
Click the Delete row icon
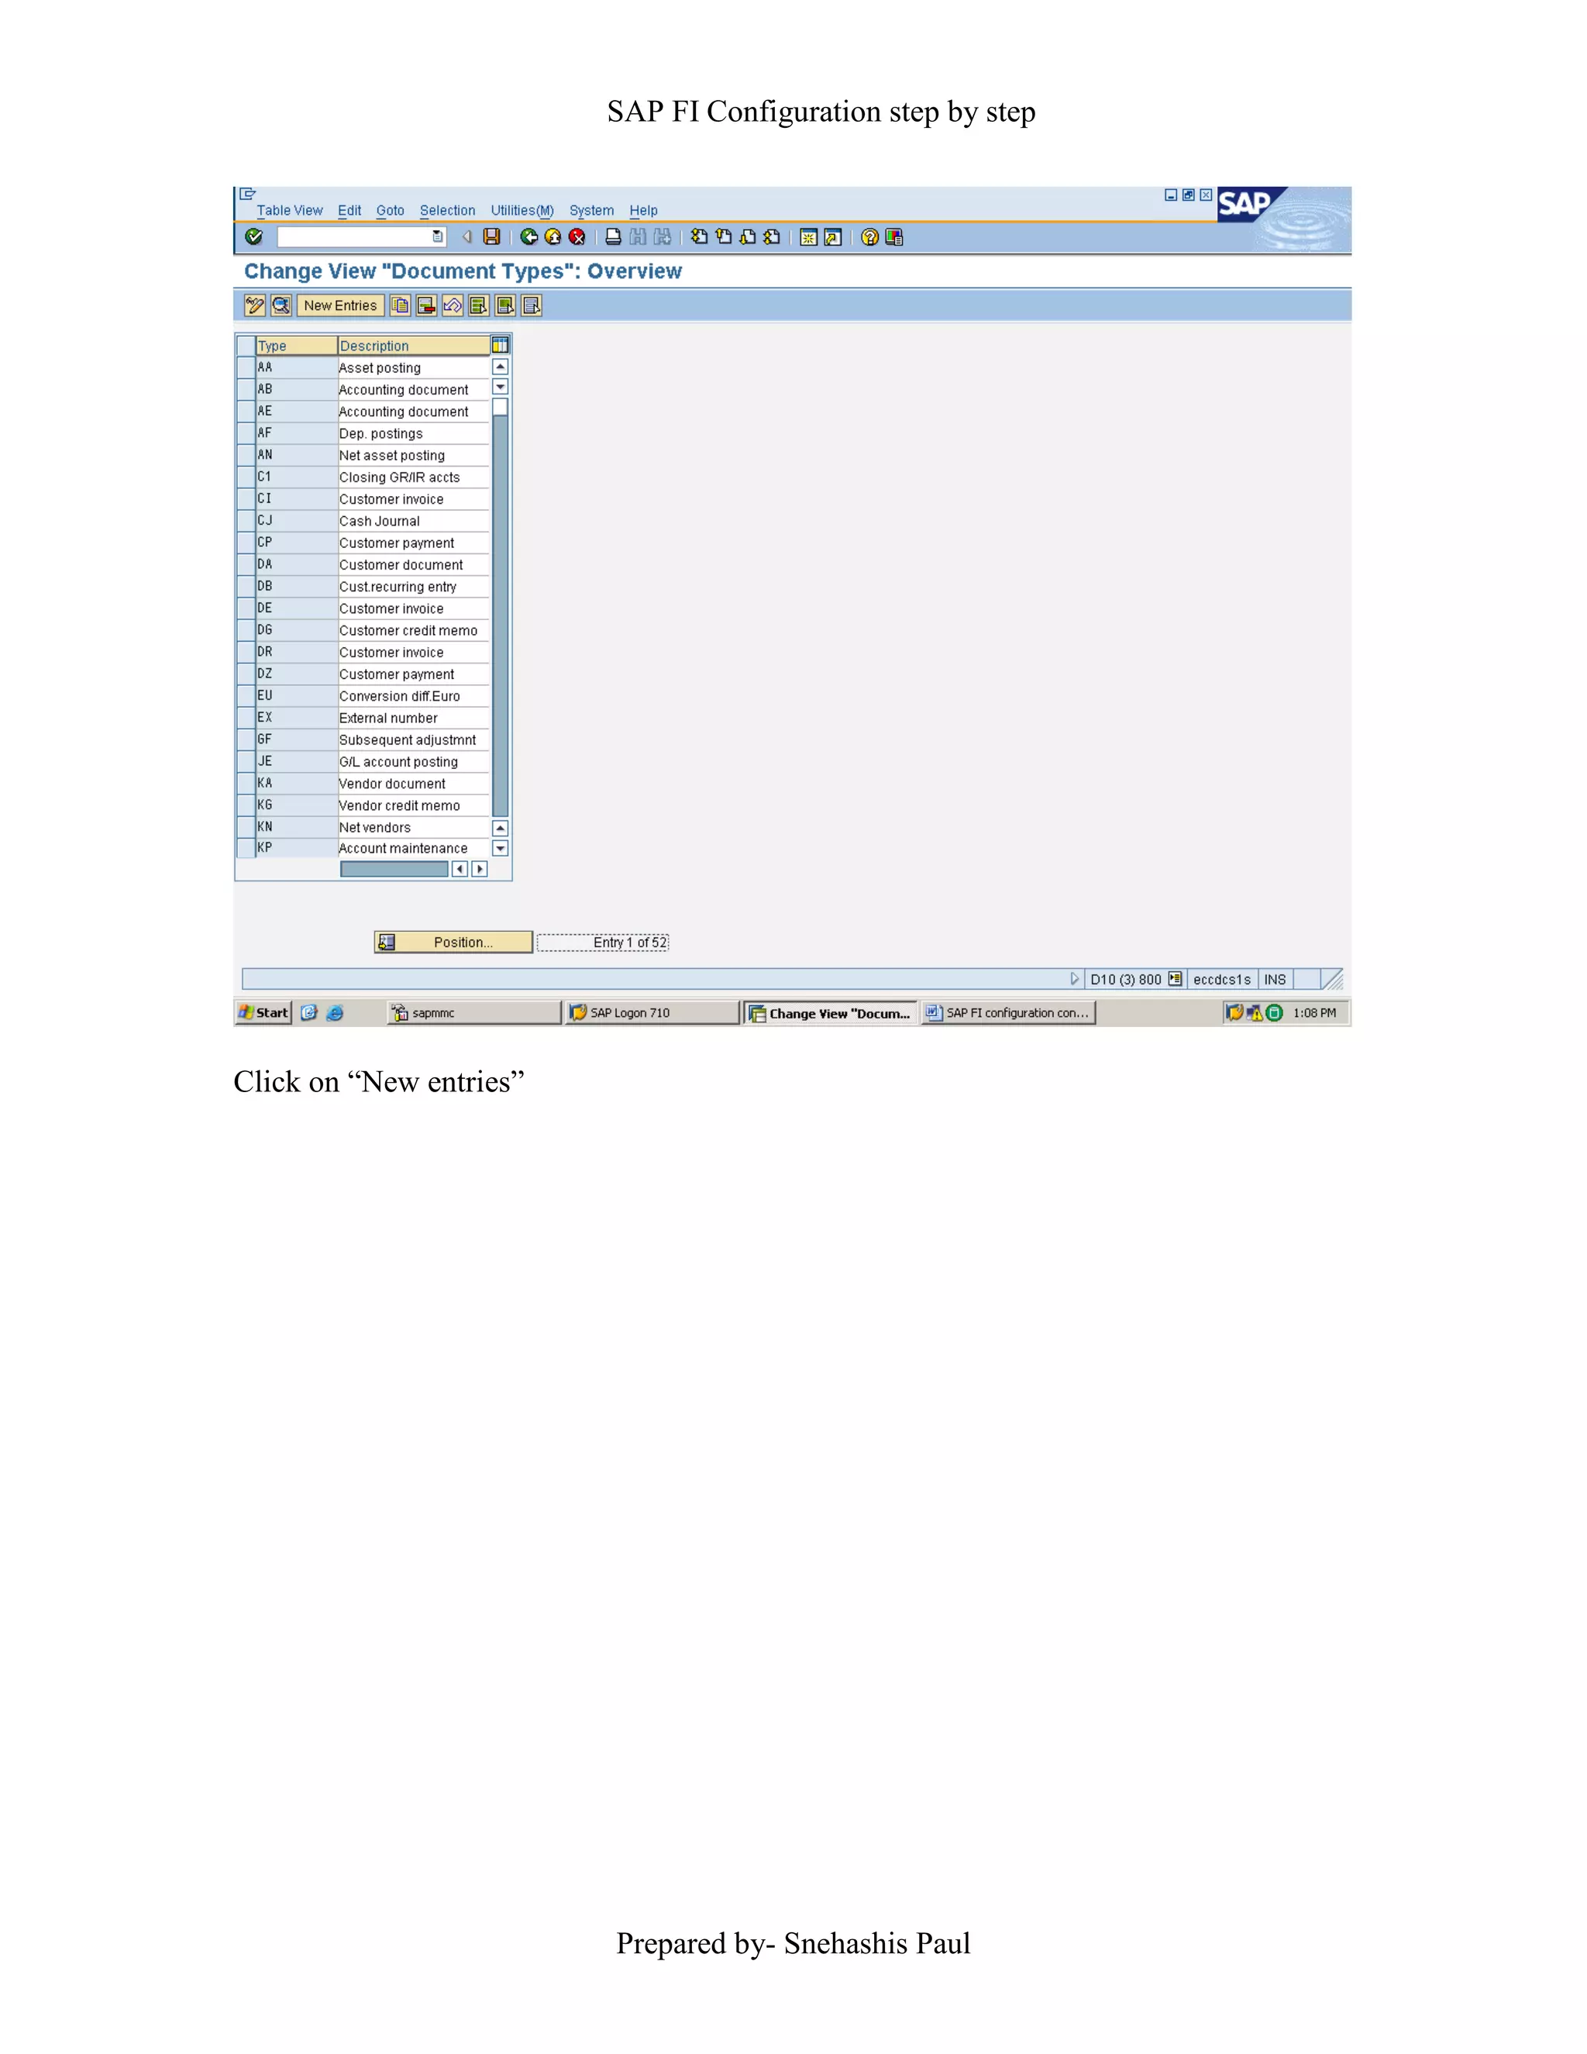(426, 305)
